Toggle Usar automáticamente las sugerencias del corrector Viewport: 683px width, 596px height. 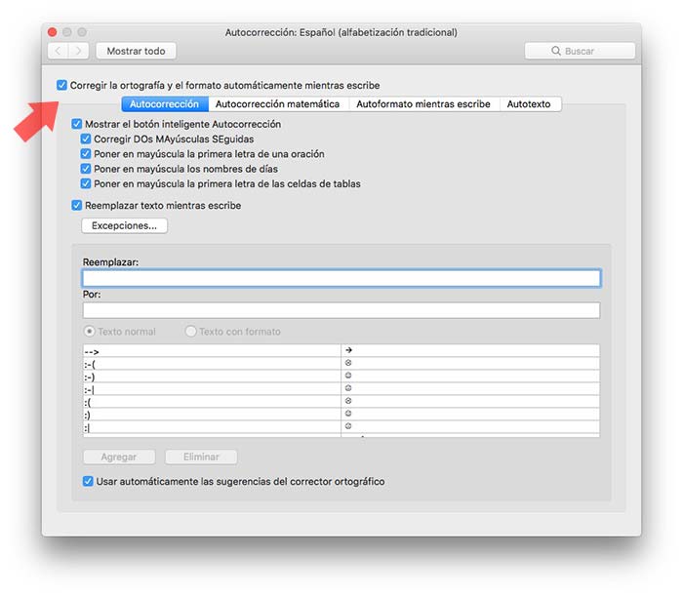pyautogui.click(x=89, y=481)
